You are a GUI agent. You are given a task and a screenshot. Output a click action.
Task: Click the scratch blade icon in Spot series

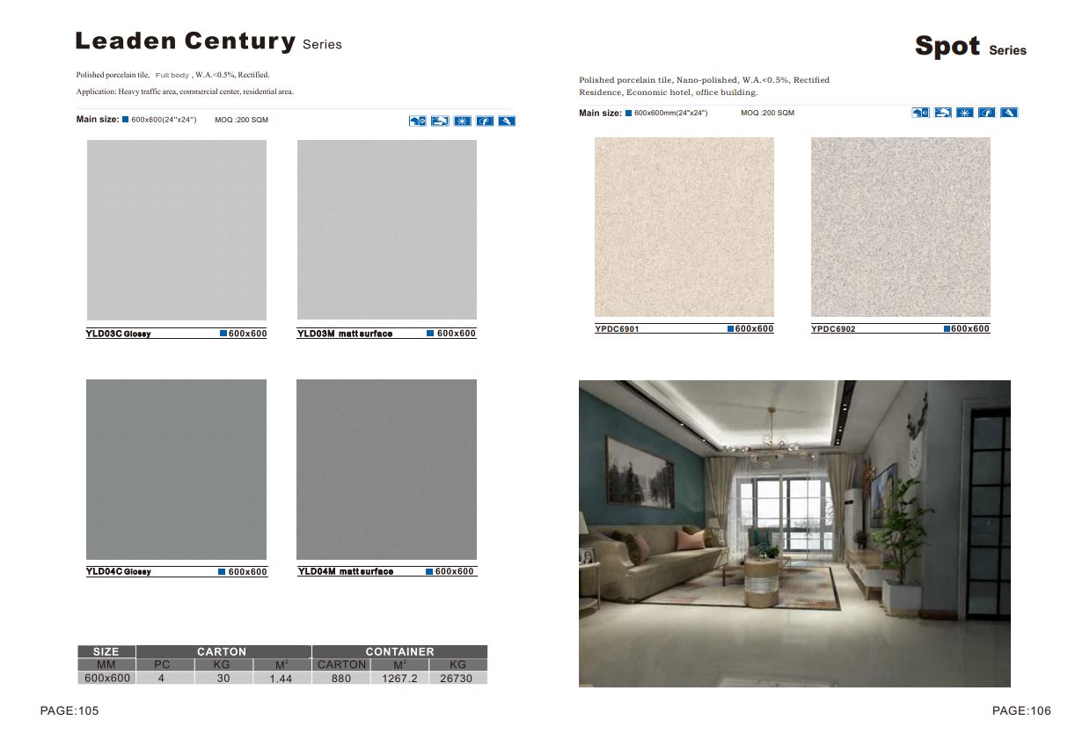1009,113
